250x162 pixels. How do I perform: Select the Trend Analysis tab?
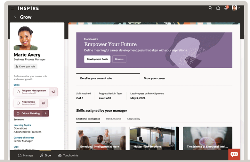(x=113, y=119)
